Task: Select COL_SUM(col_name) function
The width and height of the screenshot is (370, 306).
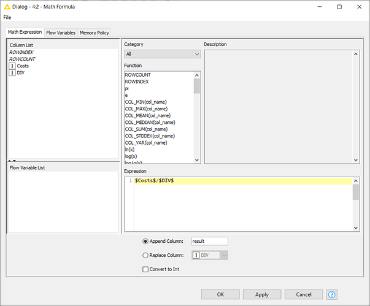Action: tap(146, 129)
